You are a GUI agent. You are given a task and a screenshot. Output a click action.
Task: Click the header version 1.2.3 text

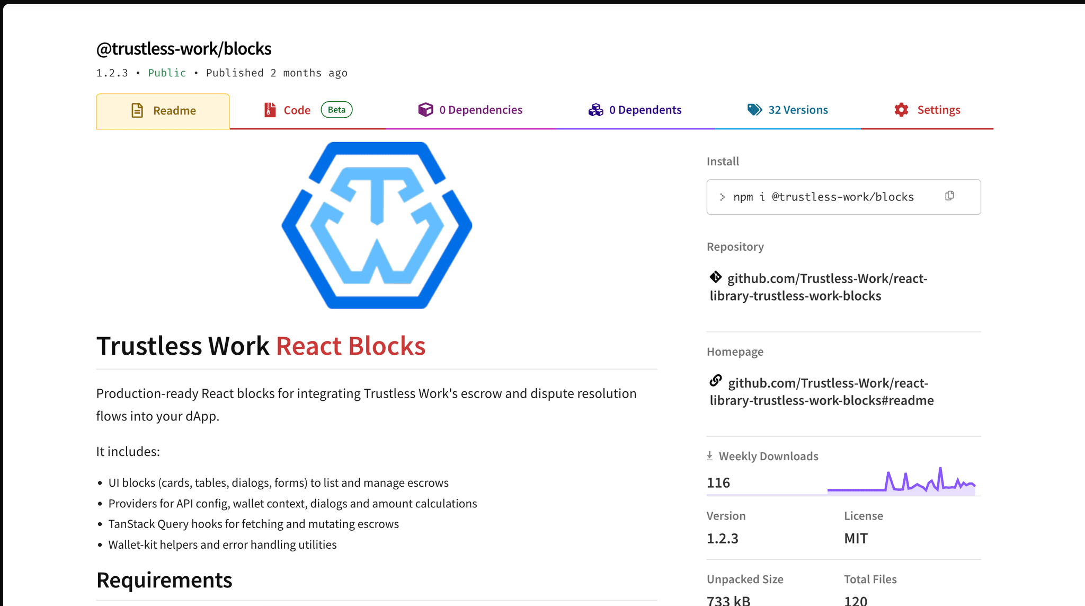[x=112, y=73]
